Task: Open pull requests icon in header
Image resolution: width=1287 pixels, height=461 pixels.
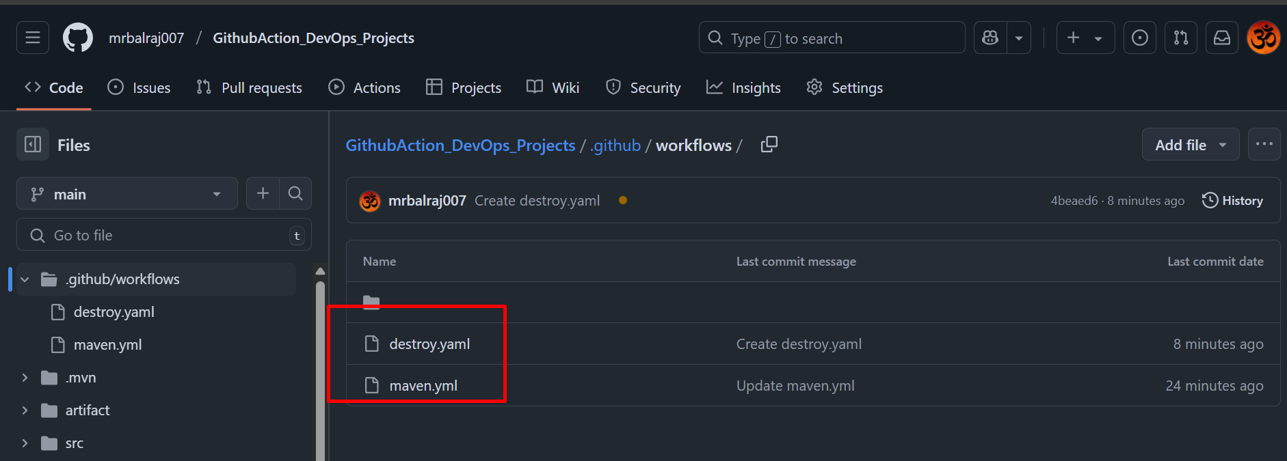Action: click(x=1181, y=38)
